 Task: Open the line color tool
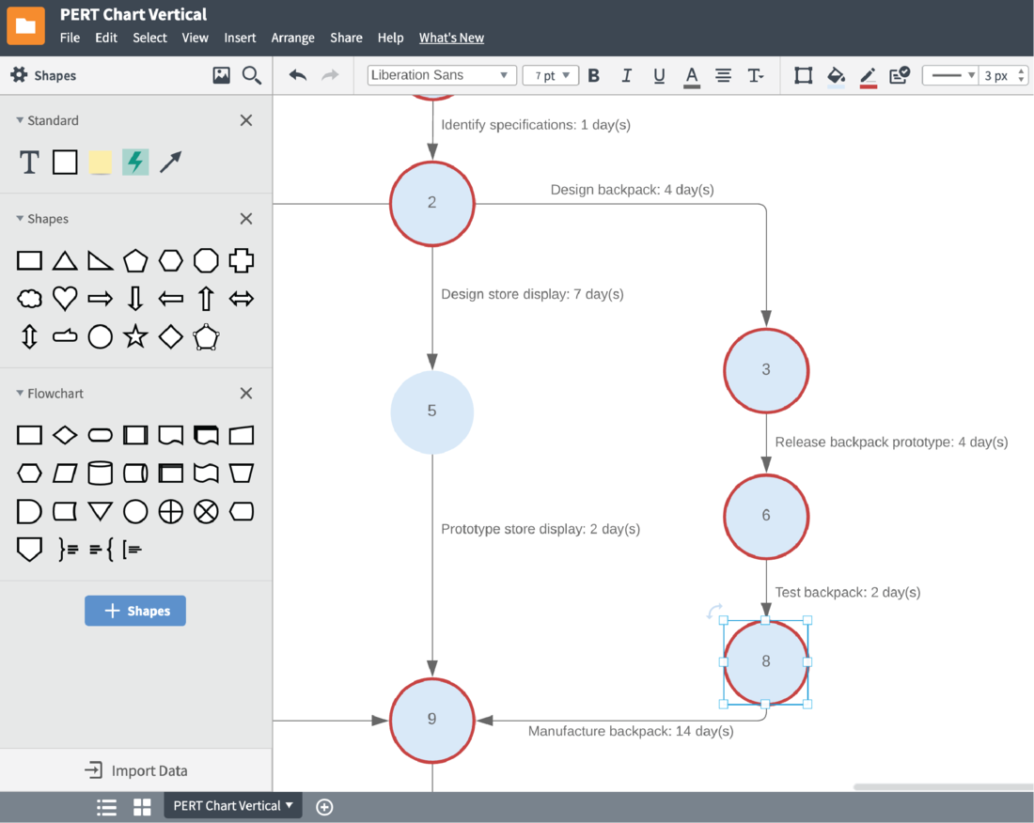point(867,75)
